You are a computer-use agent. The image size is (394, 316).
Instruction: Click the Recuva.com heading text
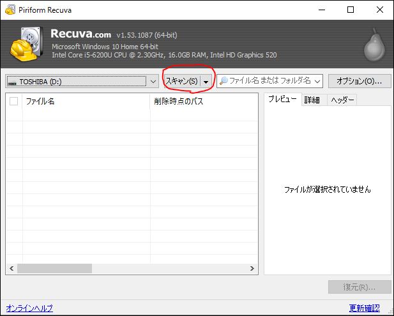click(x=80, y=34)
